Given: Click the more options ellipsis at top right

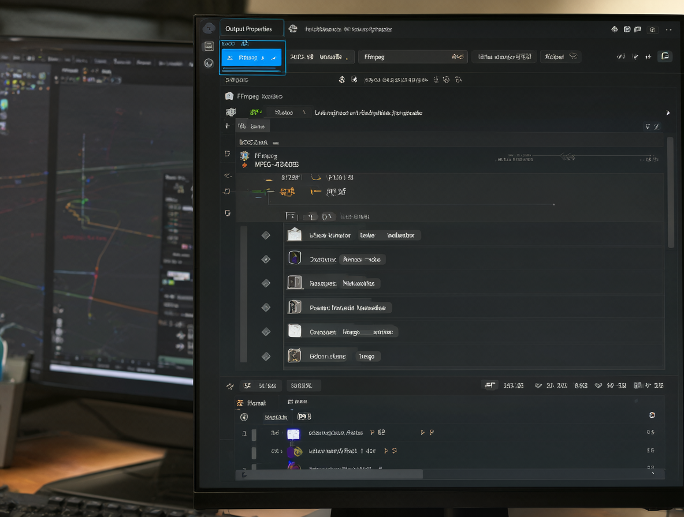Looking at the screenshot, I should [668, 29].
